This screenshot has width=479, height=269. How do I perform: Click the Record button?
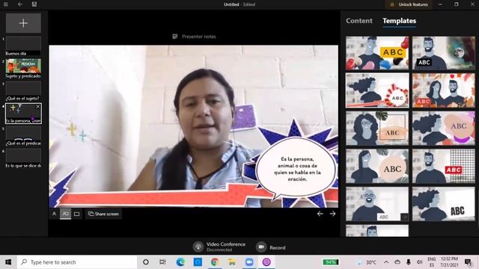coord(271,247)
